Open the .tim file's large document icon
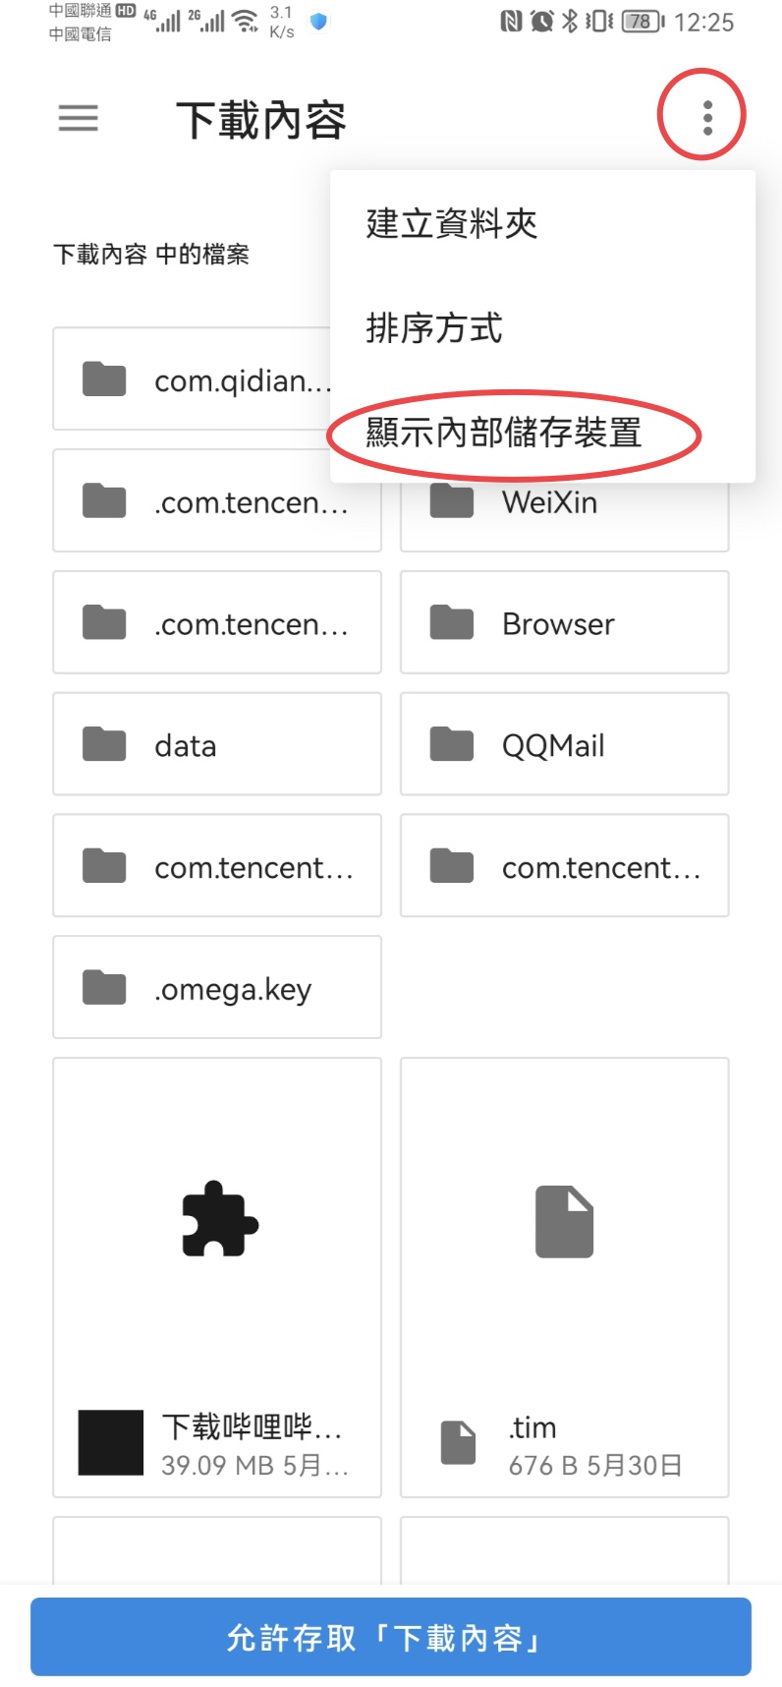Screen dimensions: 782x1687 pos(564,1222)
